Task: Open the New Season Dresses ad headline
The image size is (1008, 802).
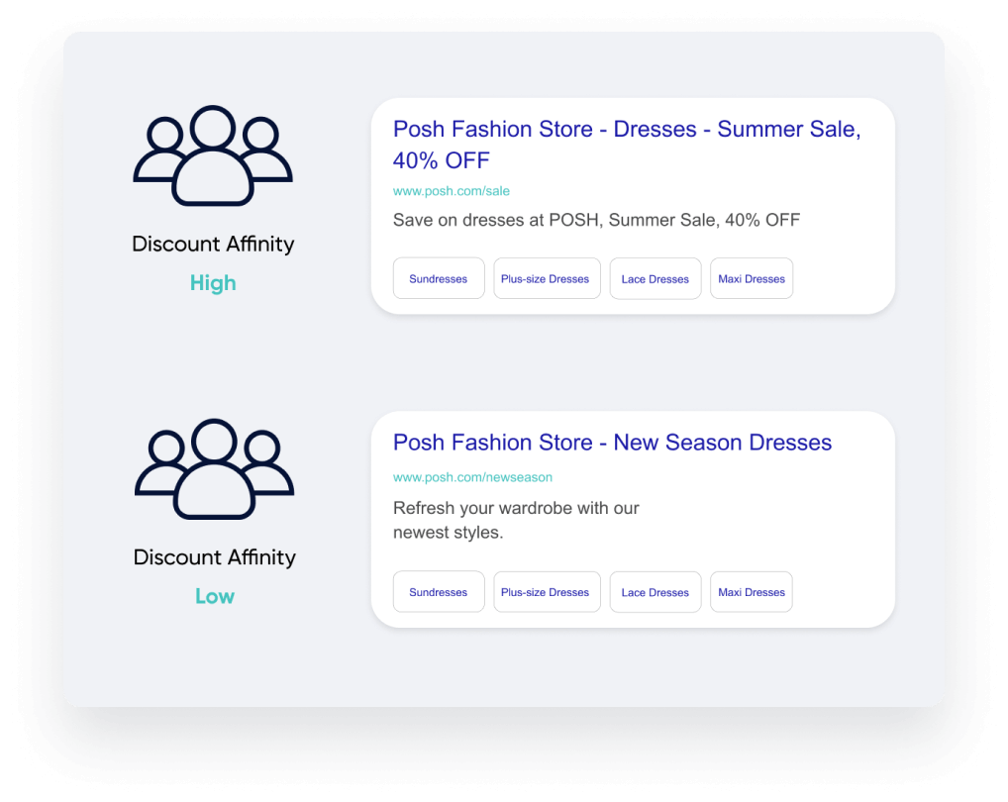Action: (x=612, y=443)
